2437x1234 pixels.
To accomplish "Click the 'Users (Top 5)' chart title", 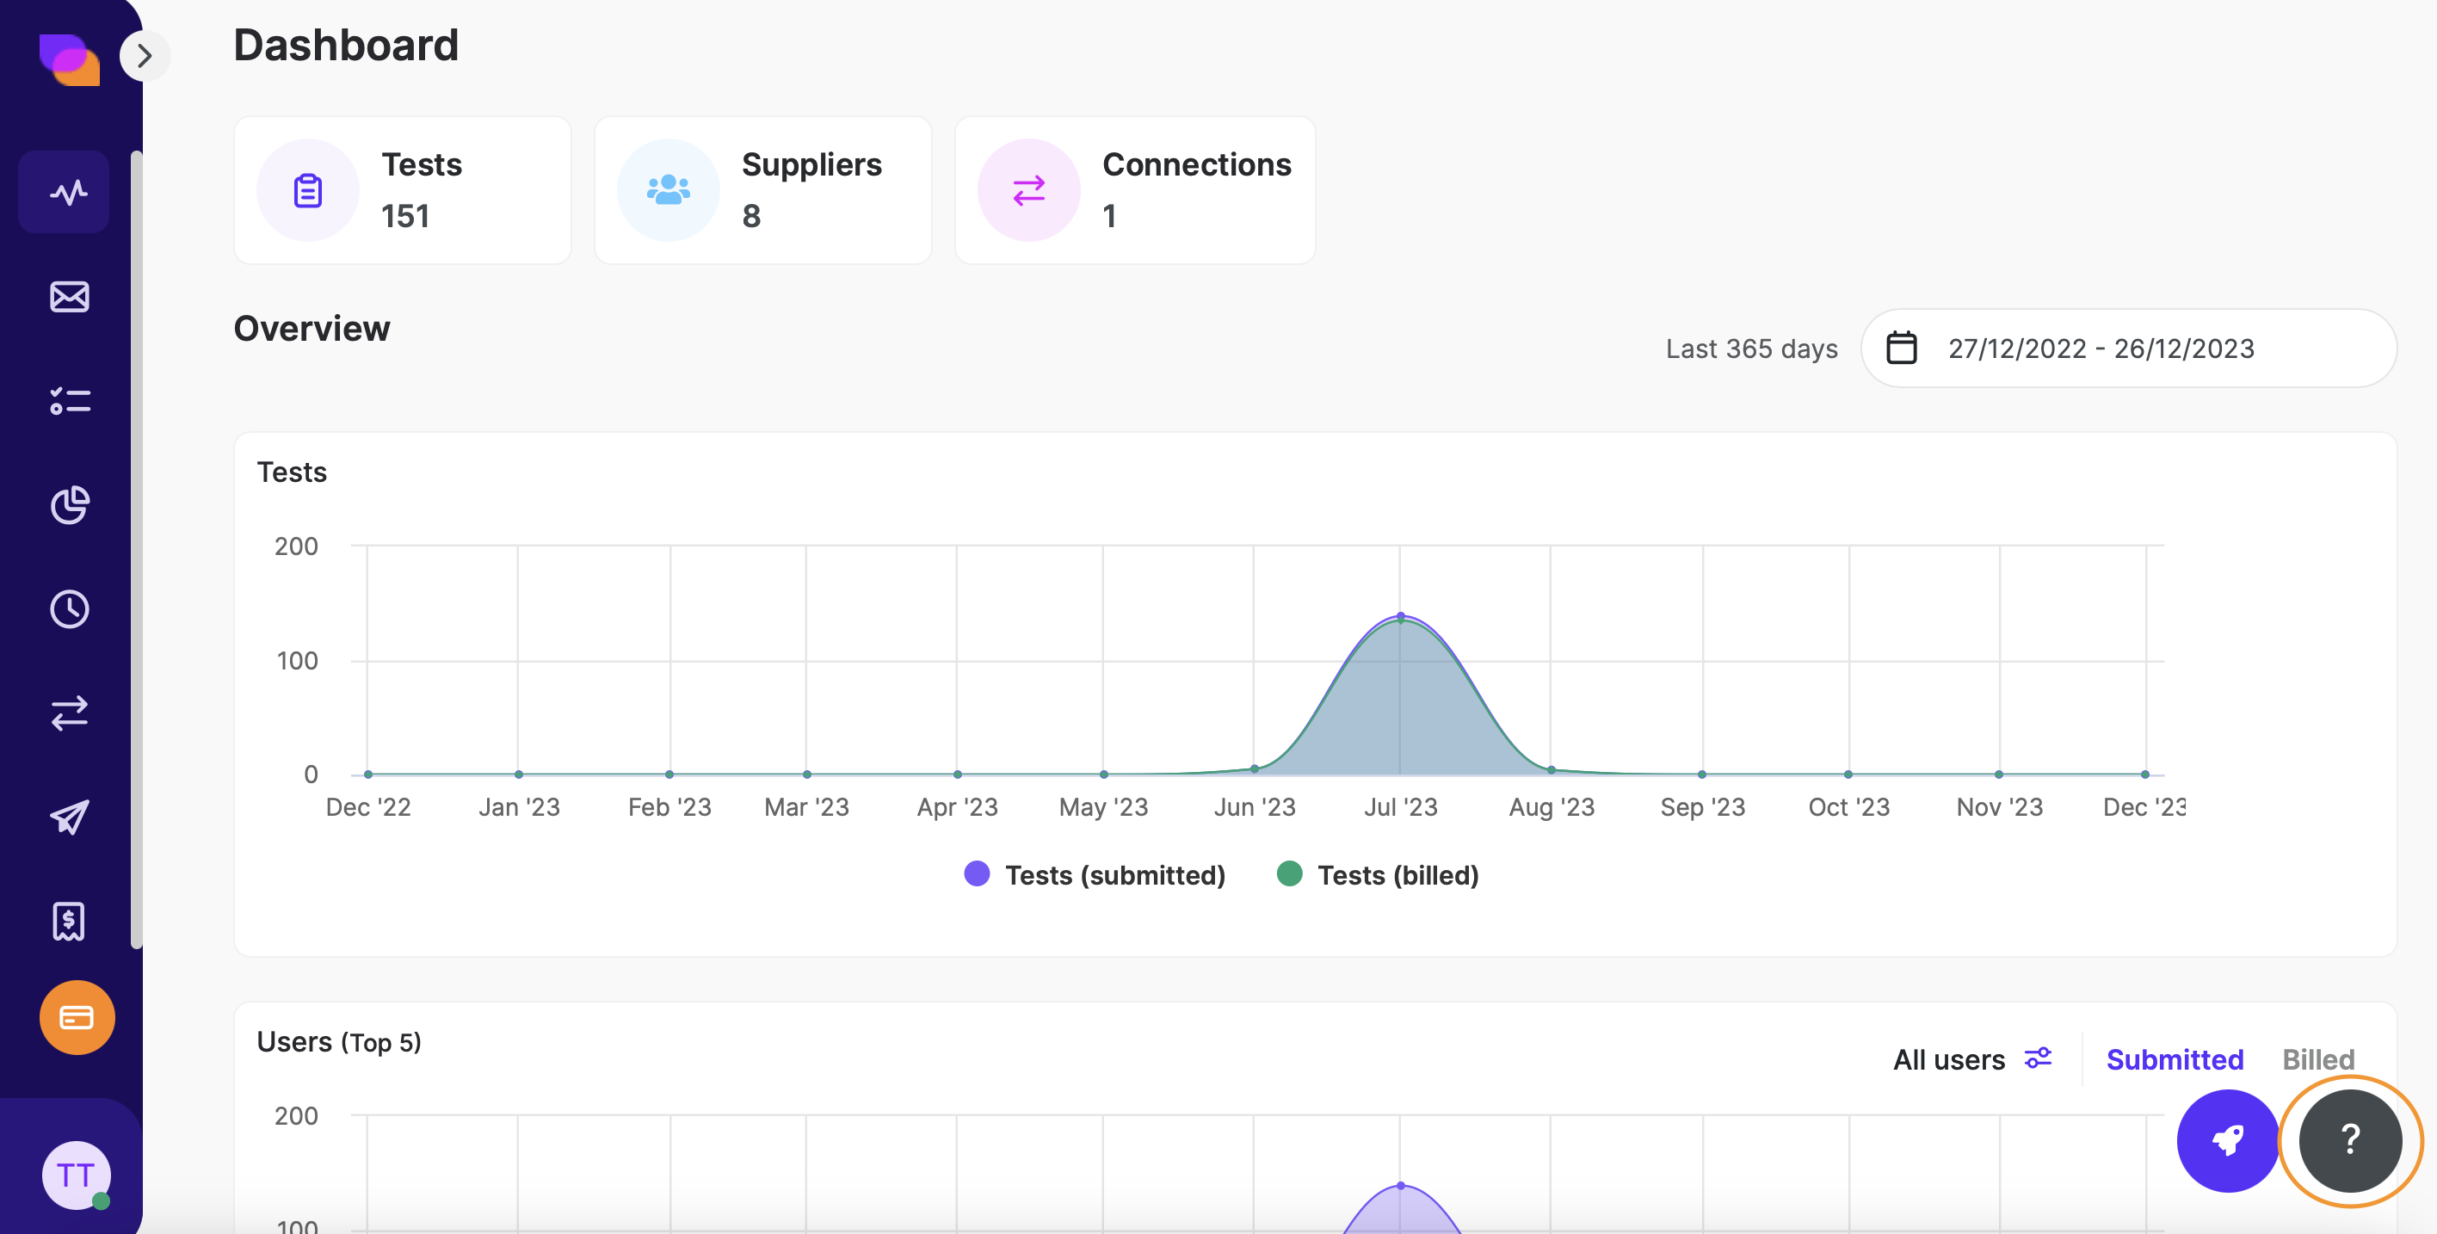I will (x=339, y=1042).
